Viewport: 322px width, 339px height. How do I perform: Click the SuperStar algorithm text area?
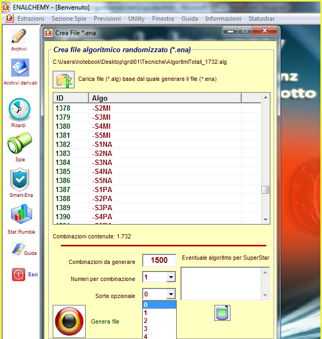221,284
